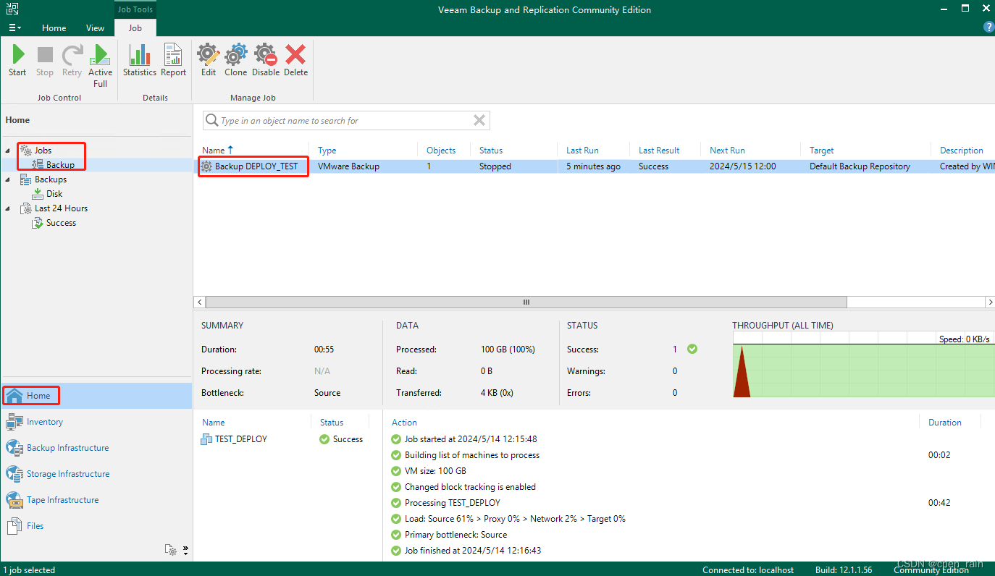Open job Statistics
This screenshot has width=995, height=576.
coord(140,60)
